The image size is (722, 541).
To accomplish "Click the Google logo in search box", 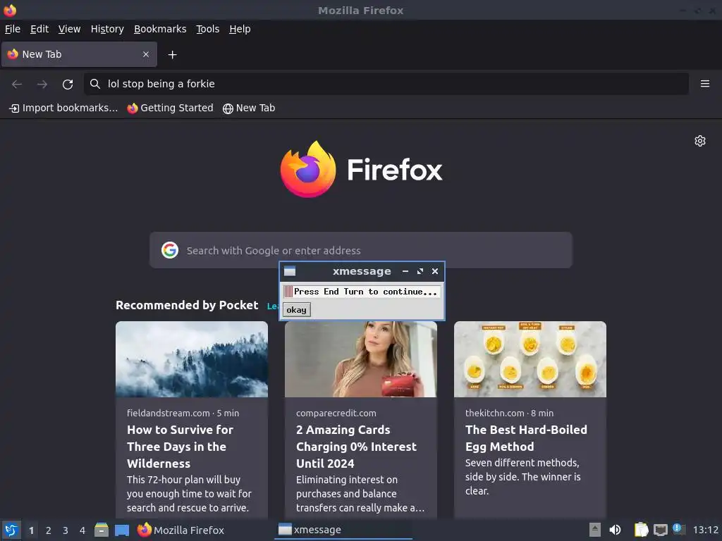I will [170, 250].
